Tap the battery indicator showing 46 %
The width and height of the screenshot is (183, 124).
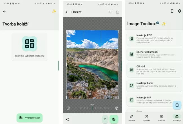(114, 4)
